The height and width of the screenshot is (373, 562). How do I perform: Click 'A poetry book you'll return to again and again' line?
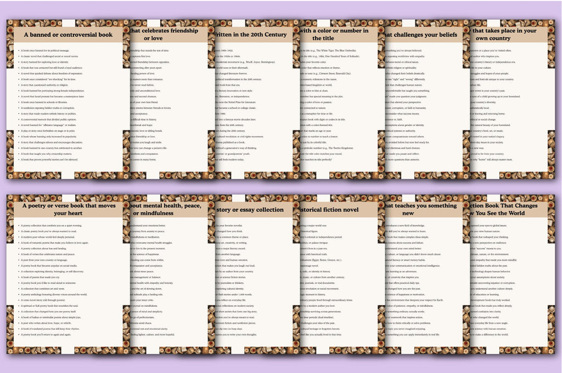pos(46,335)
